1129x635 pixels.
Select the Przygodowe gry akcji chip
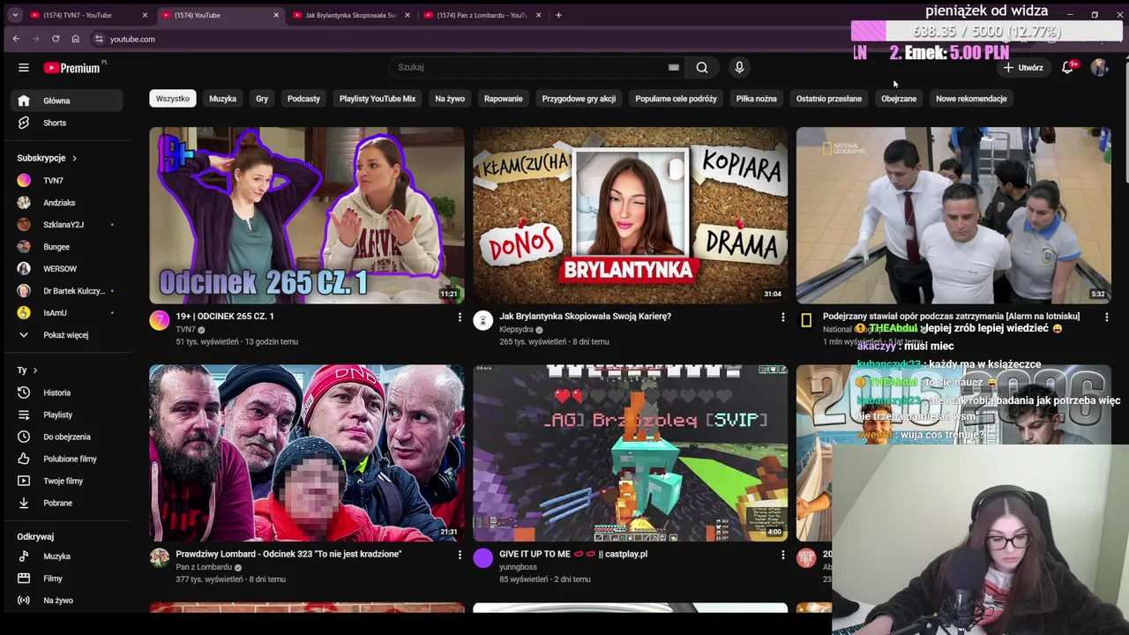point(579,99)
